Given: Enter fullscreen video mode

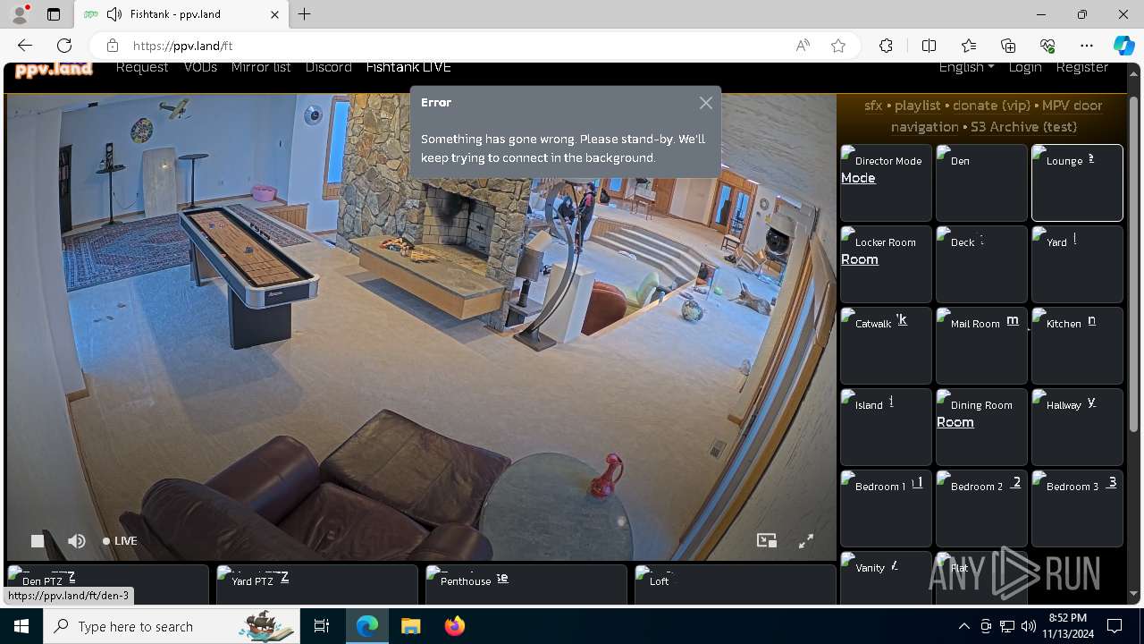Looking at the screenshot, I should [x=806, y=540].
